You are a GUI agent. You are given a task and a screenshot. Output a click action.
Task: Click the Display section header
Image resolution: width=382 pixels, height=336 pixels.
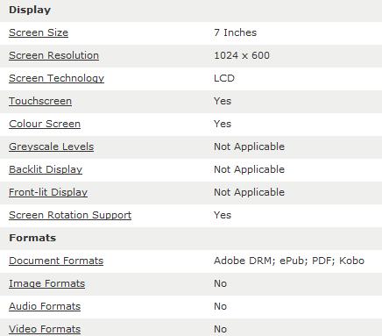(30, 10)
